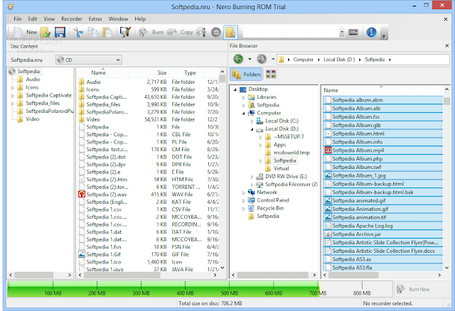This screenshot has width=455, height=311.
Task: Sort disc content by Type column
Action: (x=187, y=72)
